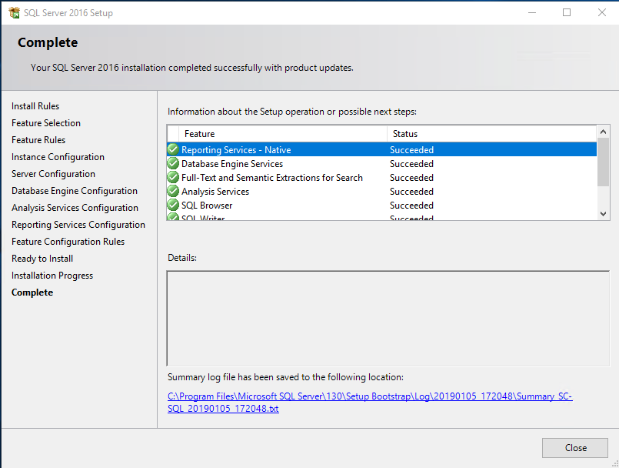Viewport: 619px width, 468px height.
Task: Click the Feature column header
Action: 283,134
